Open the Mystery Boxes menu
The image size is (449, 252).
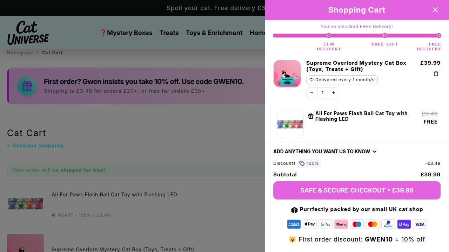pyautogui.click(x=126, y=33)
